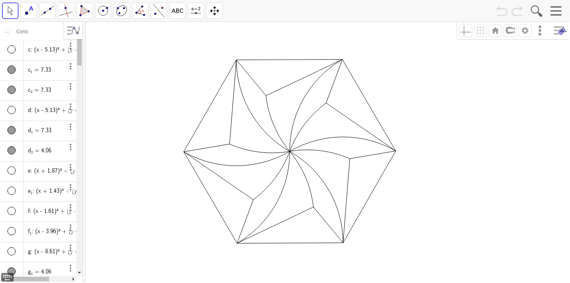Open the graphics view more-options menu

click(x=540, y=30)
